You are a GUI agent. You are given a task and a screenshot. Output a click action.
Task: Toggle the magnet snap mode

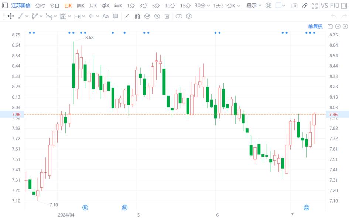pos(137,16)
